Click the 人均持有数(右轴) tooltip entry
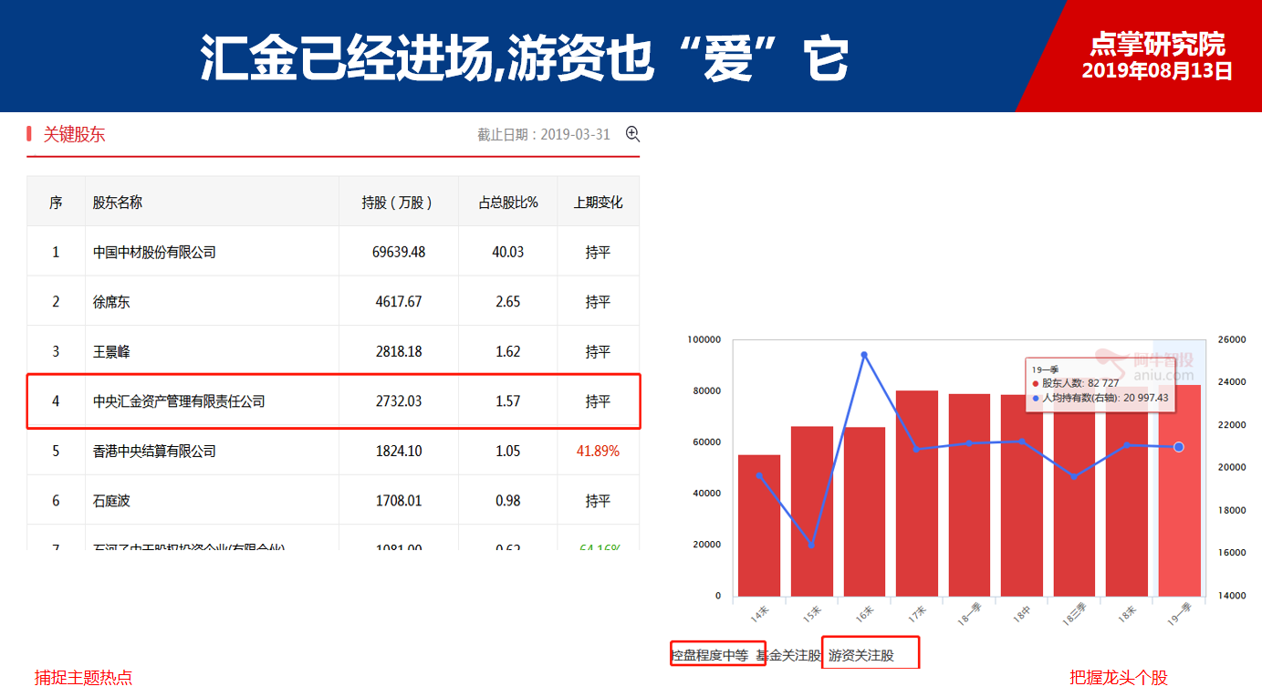This screenshot has height=697, width=1262. (1100, 398)
